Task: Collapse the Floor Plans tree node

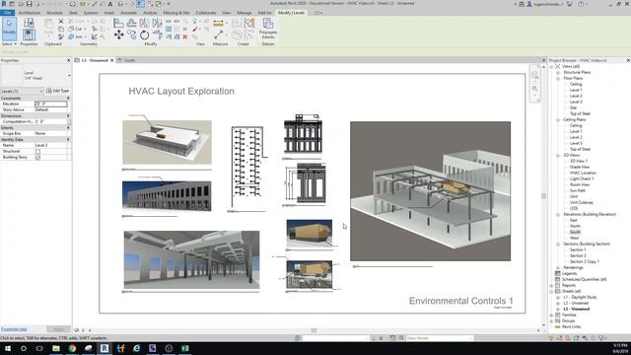Action: coord(558,79)
